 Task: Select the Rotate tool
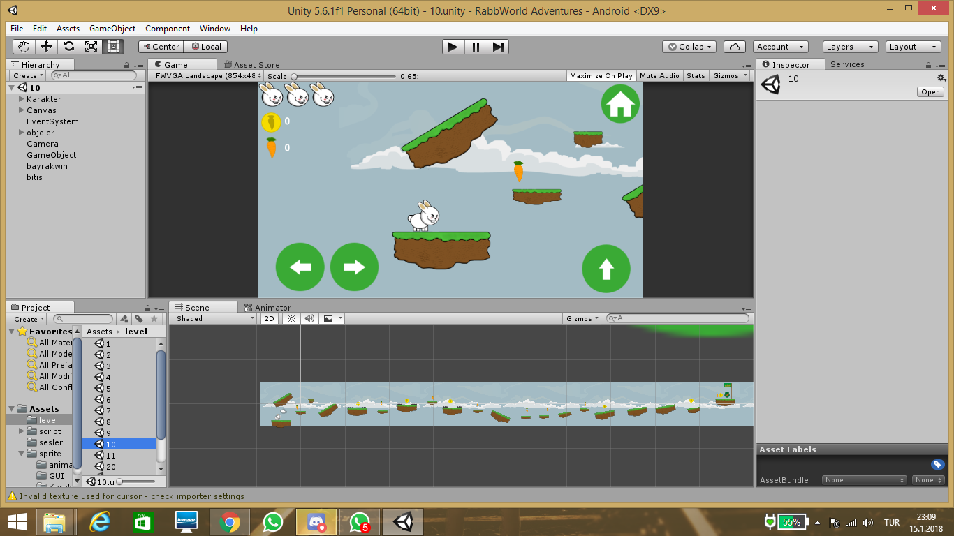pos(68,47)
